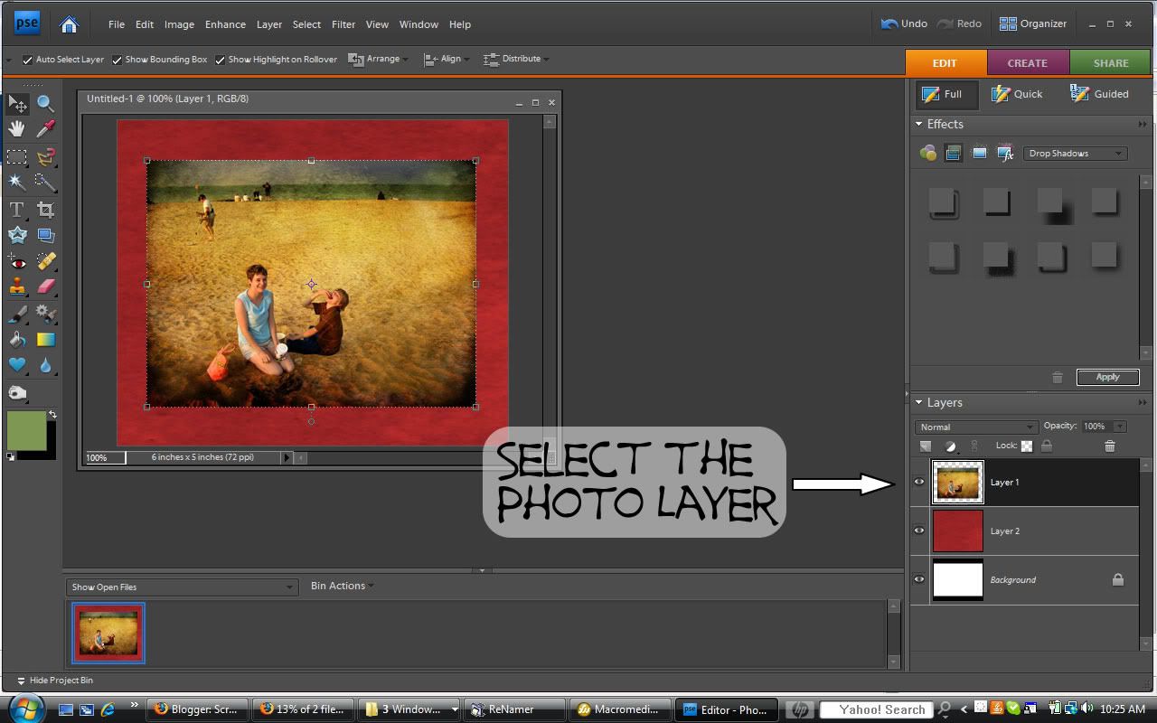Switch to Quick edit mode
The height and width of the screenshot is (723, 1157).
point(1018,94)
